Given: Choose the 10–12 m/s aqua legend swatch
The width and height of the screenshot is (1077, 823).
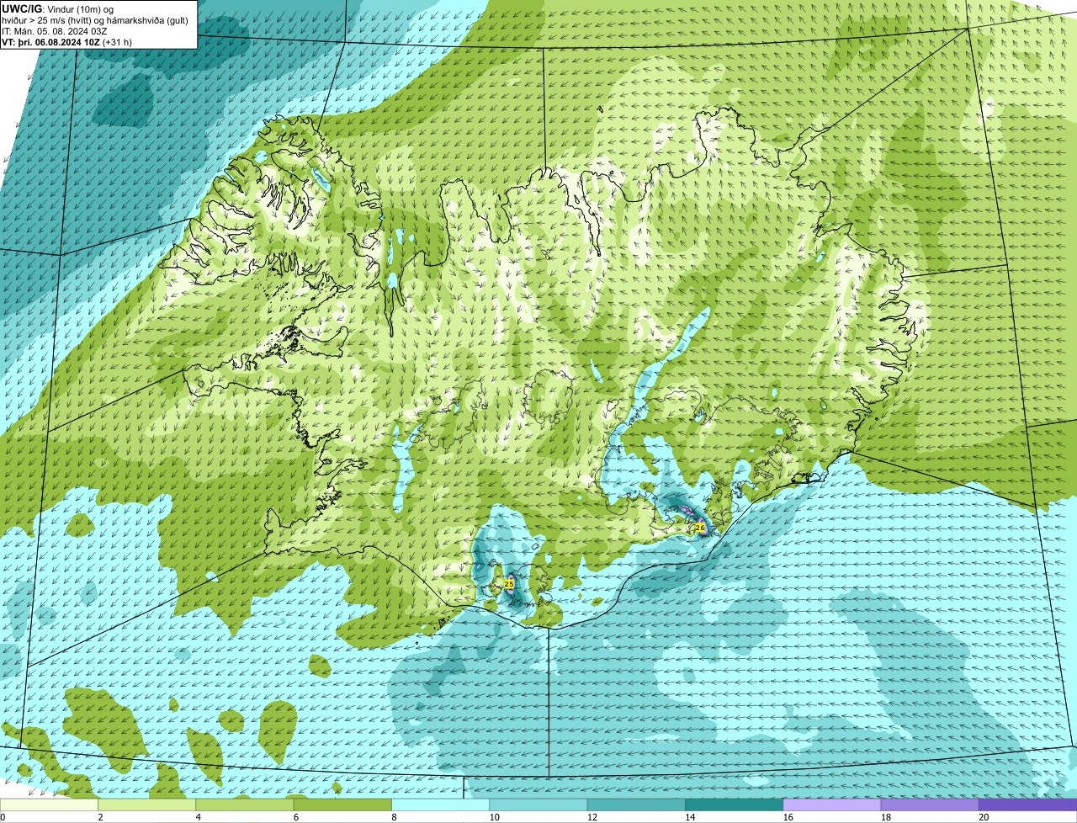Looking at the screenshot, I should [538, 804].
